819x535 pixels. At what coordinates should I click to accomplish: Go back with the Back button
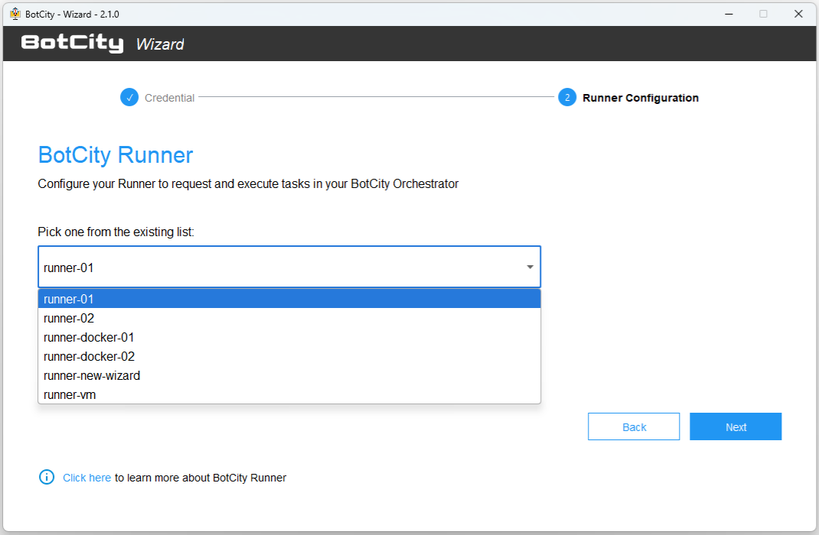pos(634,426)
